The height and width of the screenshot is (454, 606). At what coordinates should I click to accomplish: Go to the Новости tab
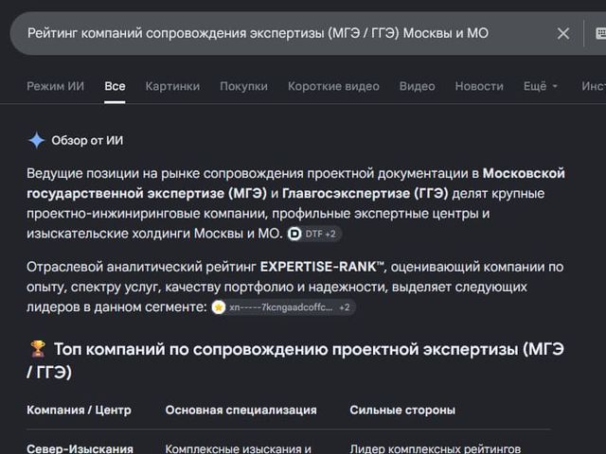click(x=479, y=86)
